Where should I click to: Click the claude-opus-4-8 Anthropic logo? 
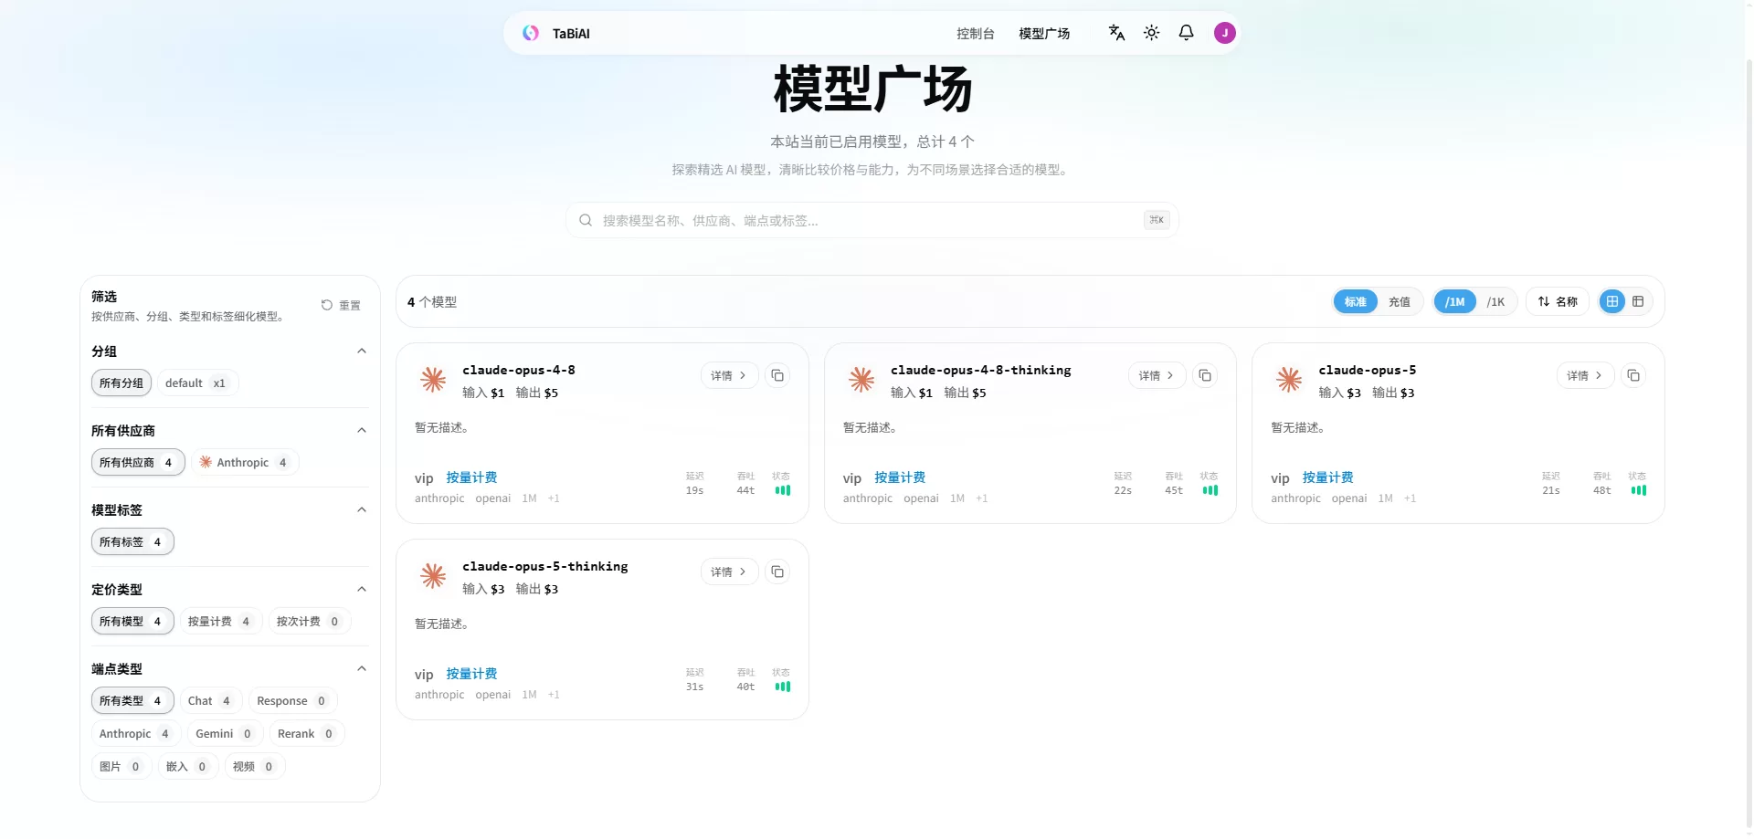click(x=433, y=379)
